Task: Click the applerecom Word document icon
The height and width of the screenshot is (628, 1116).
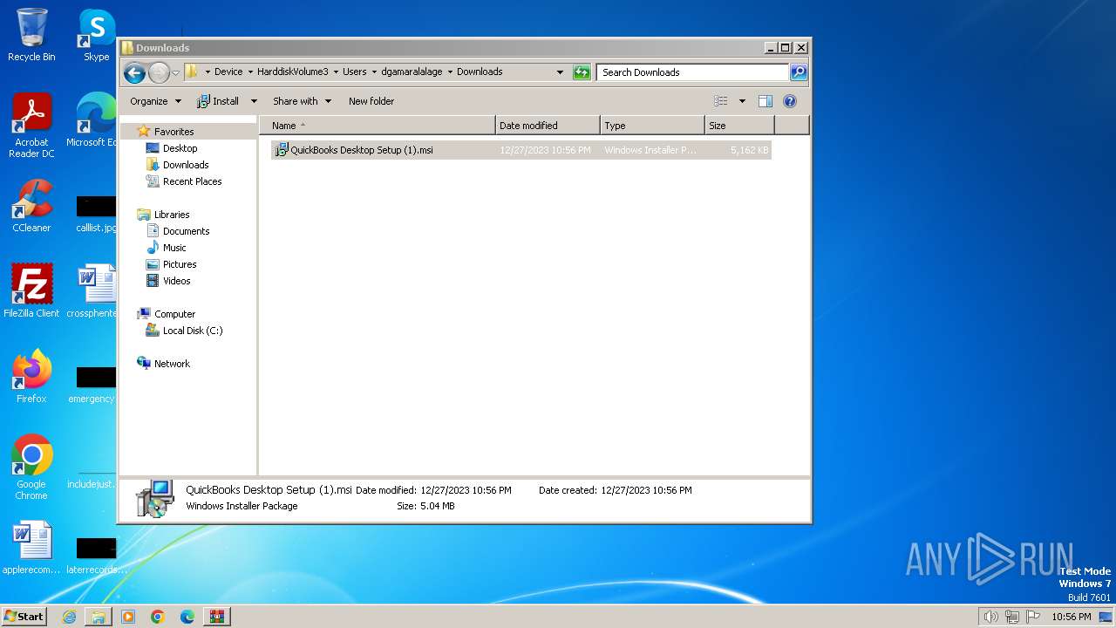Action: pyautogui.click(x=31, y=548)
